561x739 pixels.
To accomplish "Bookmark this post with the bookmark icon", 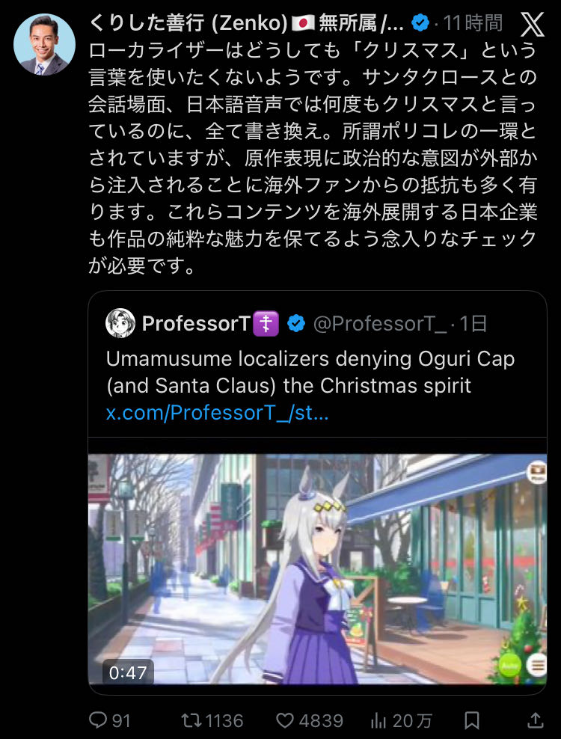I will point(472,720).
